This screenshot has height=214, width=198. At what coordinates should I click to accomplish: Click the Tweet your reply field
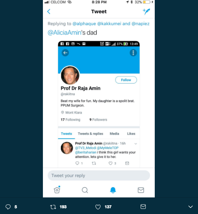(99, 175)
